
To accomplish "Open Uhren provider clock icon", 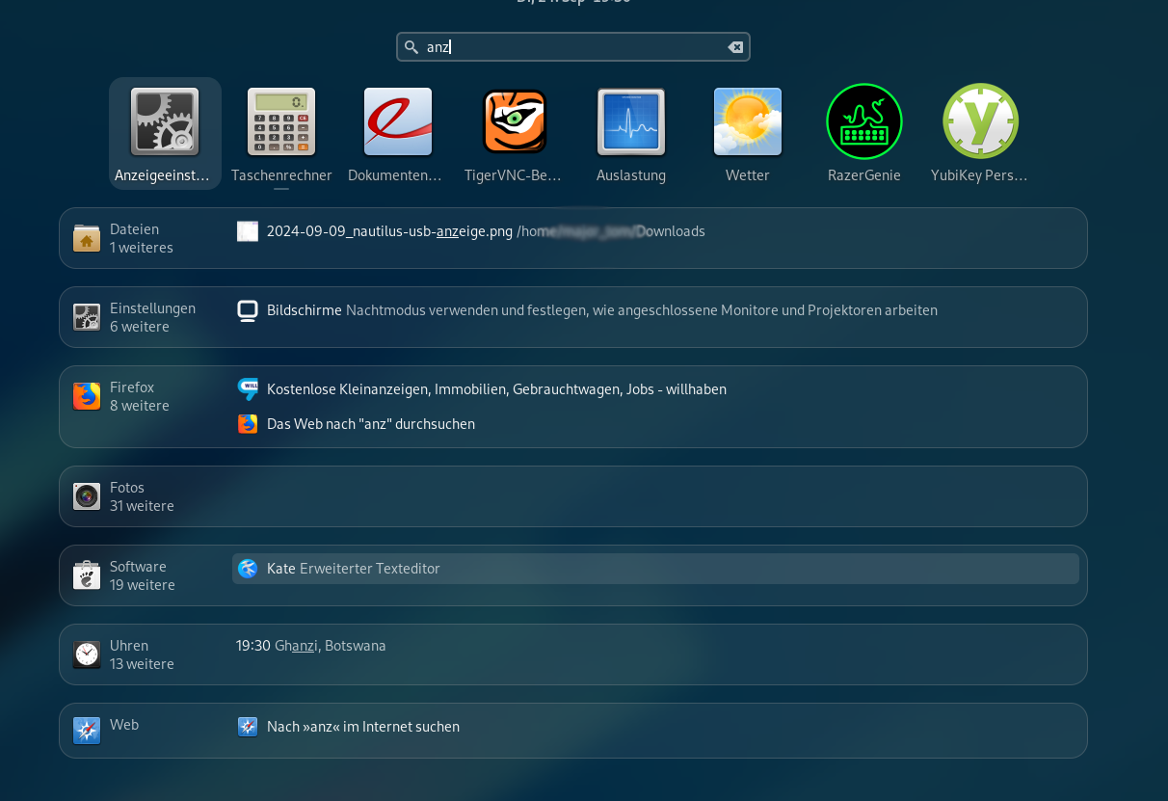I will (x=87, y=654).
